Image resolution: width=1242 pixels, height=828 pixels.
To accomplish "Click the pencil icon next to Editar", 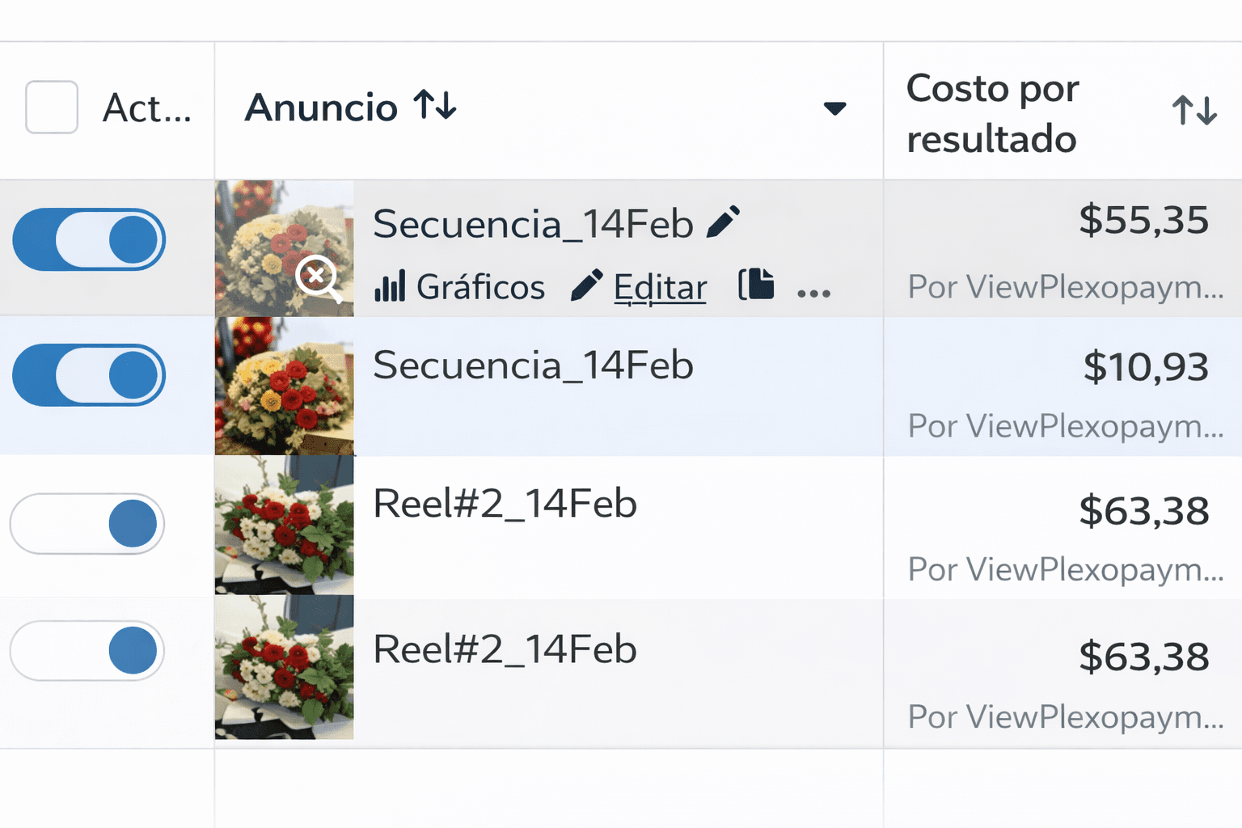I will (x=586, y=286).
